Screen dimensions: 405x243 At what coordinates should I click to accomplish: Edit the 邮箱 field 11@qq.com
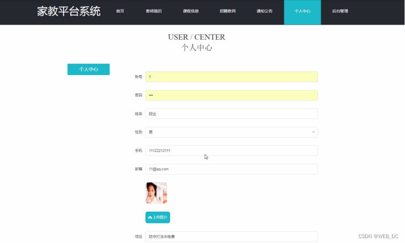coord(231,169)
